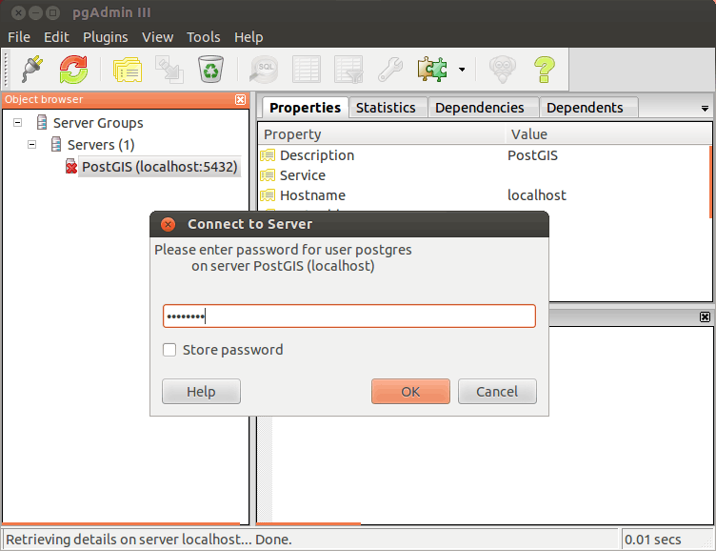Confirm the password with OK
Image resolution: width=716 pixels, height=551 pixels.
[x=410, y=392]
